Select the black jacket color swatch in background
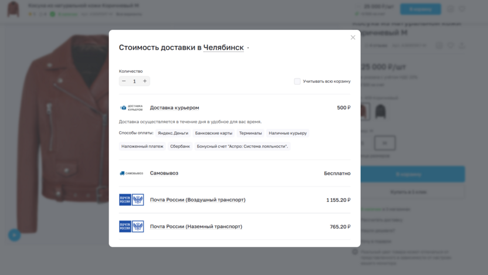This screenshot has height=275, width=488. (380, 111)
